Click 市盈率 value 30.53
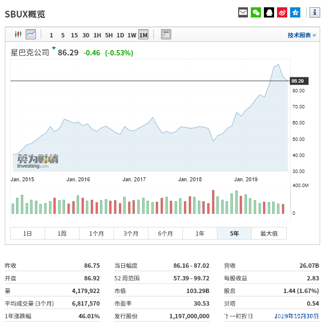This screenshot has width=326, height=328. pos(201,304)
